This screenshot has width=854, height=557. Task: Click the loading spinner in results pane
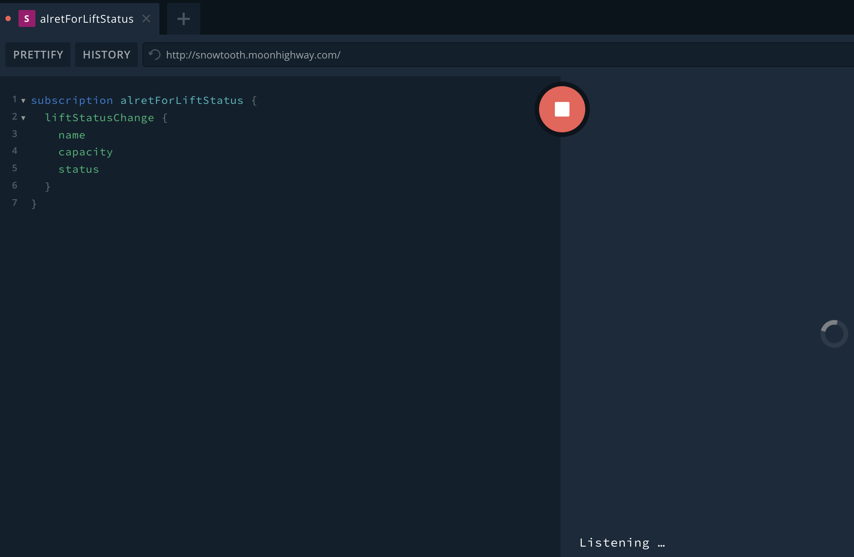point(834,334)
